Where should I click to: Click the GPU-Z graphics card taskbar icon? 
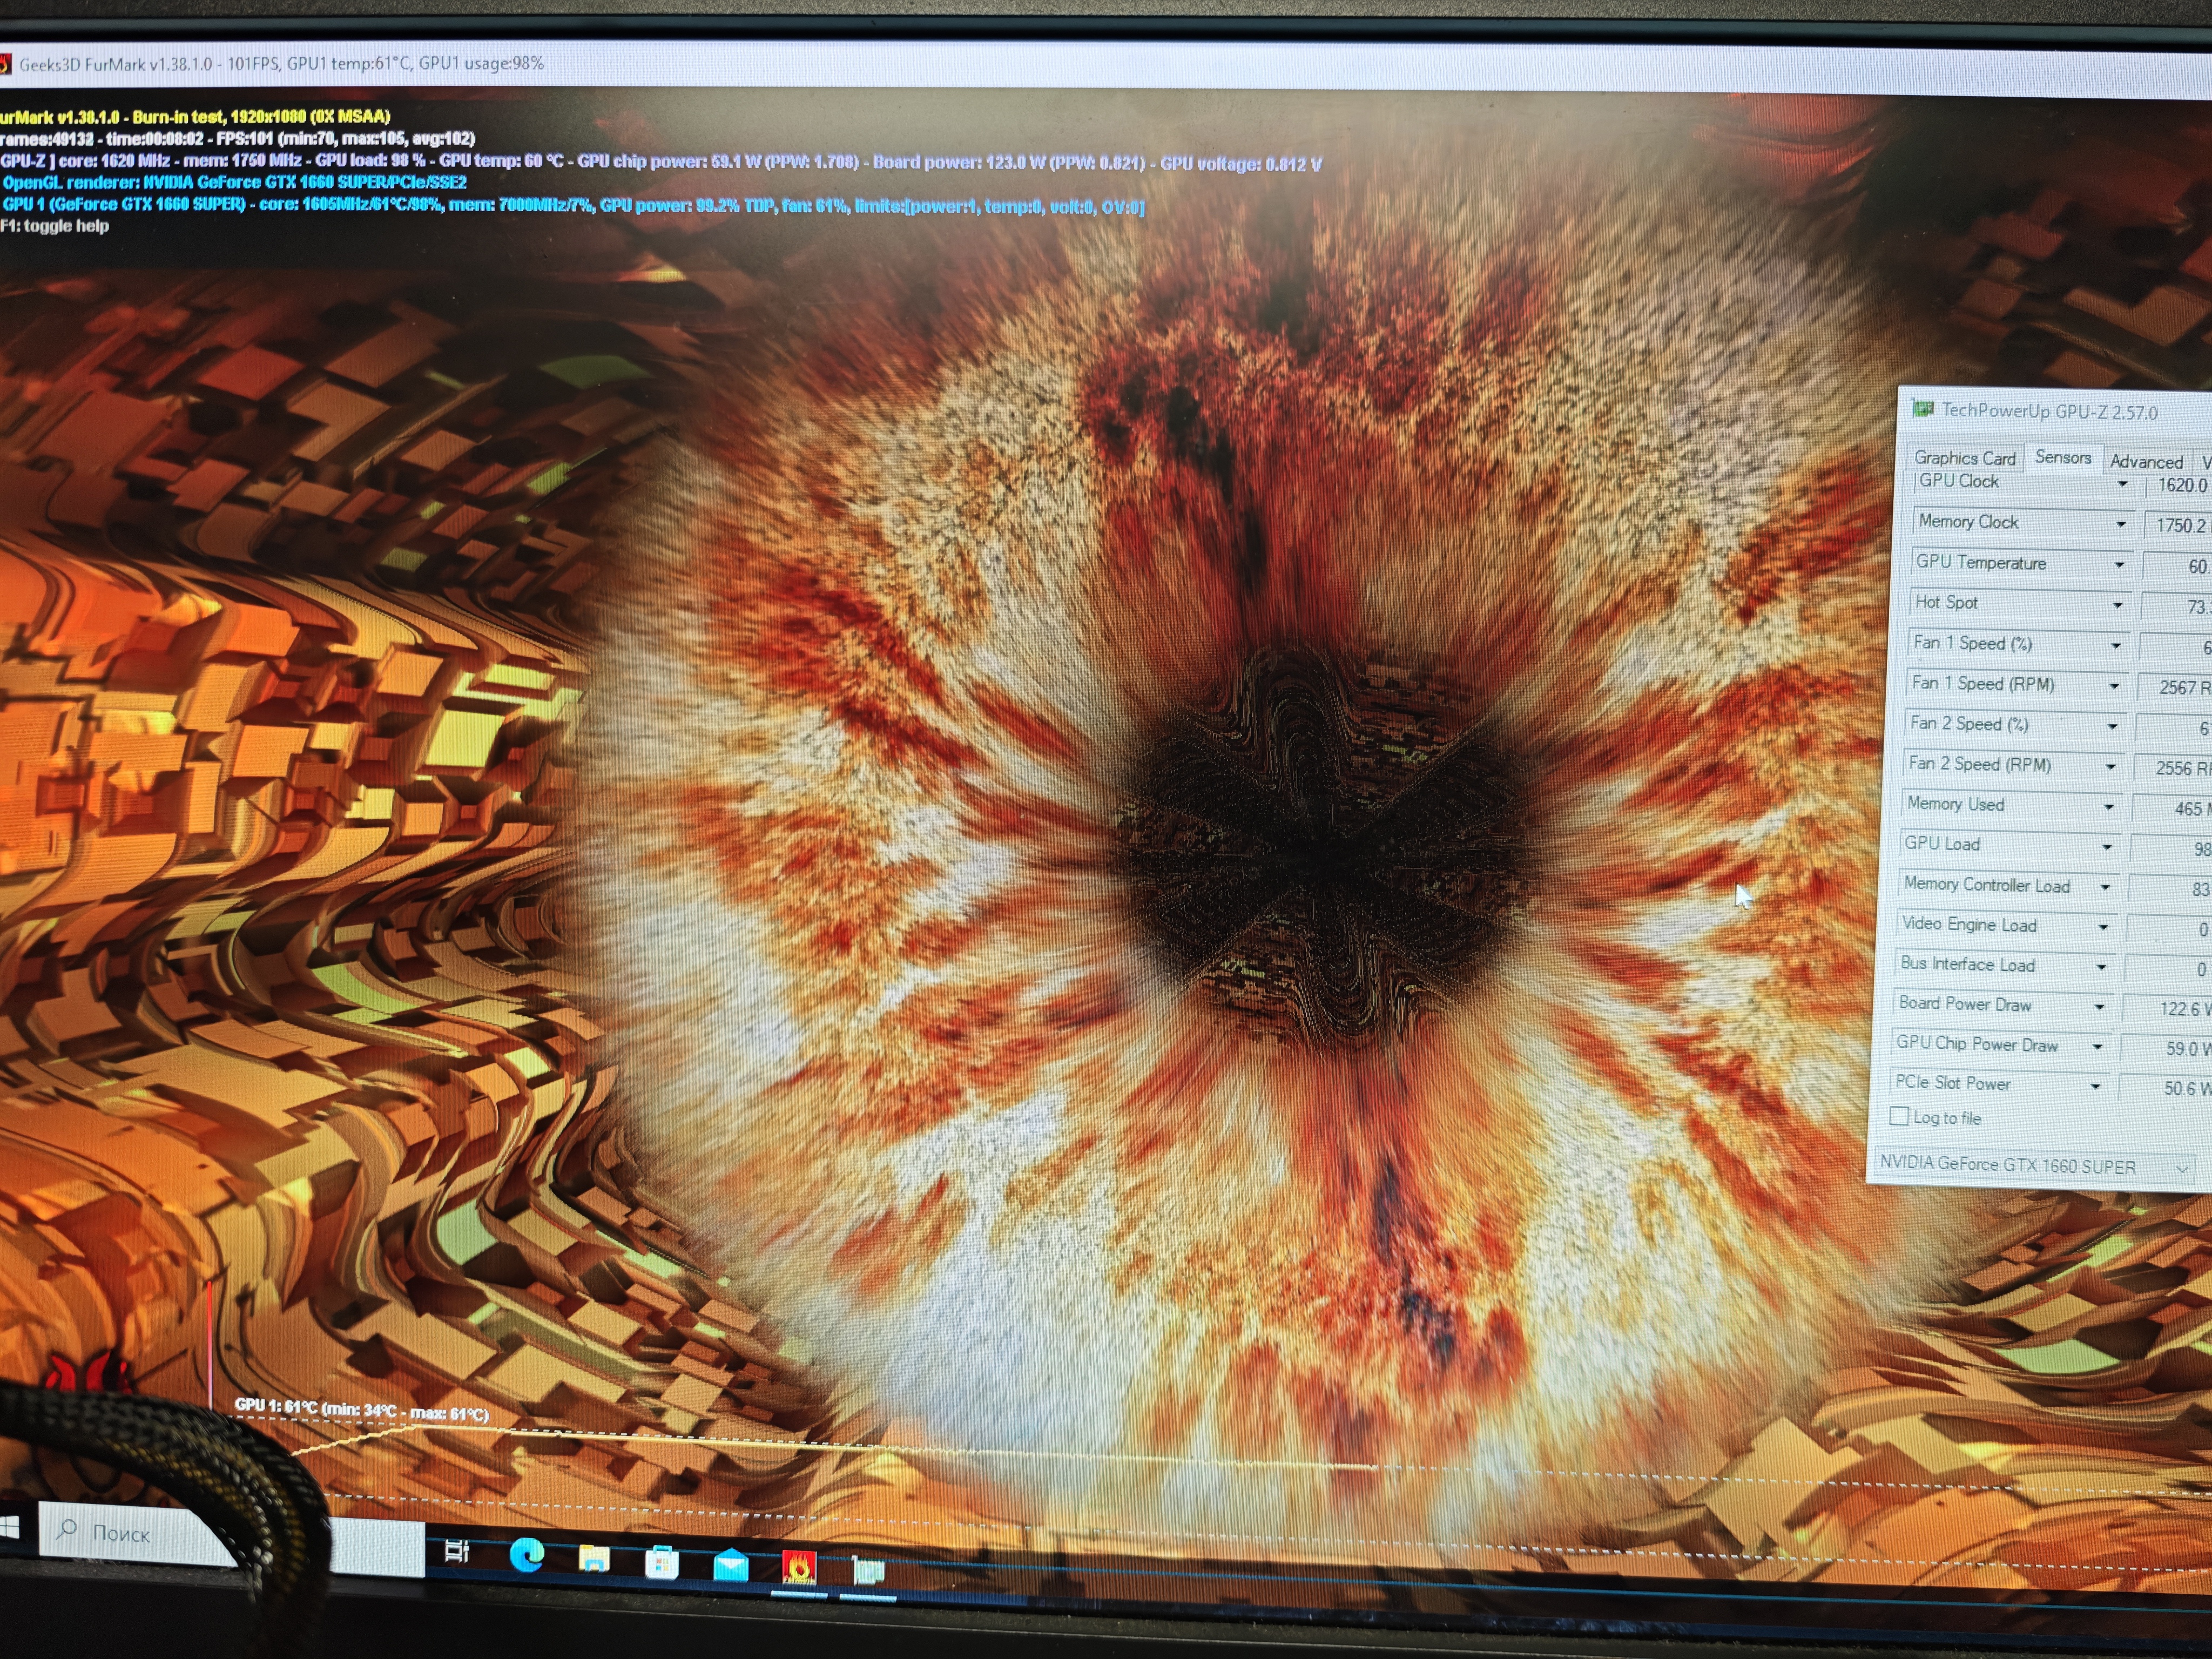click(868, 1571)
